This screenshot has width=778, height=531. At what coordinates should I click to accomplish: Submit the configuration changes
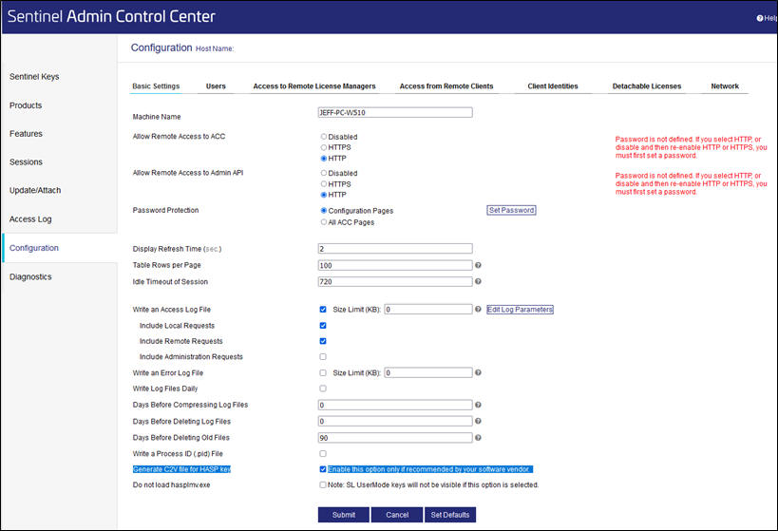(x=343, y=515)
